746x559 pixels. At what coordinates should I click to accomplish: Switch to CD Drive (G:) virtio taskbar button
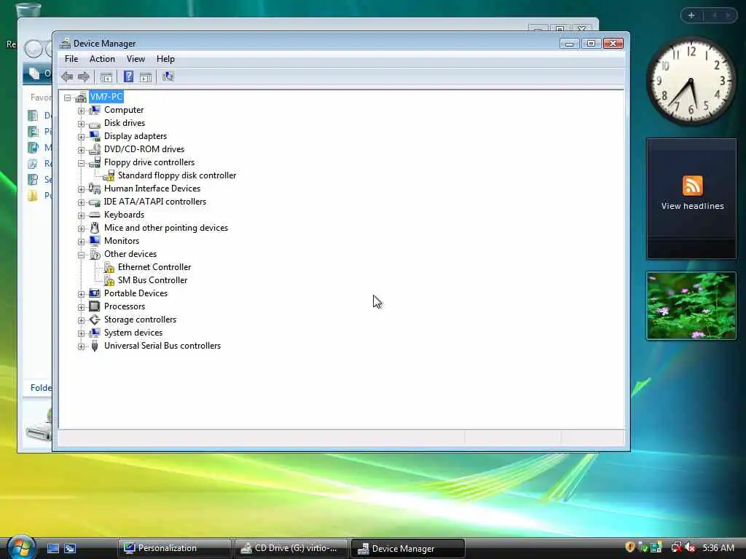coord(291,548)
